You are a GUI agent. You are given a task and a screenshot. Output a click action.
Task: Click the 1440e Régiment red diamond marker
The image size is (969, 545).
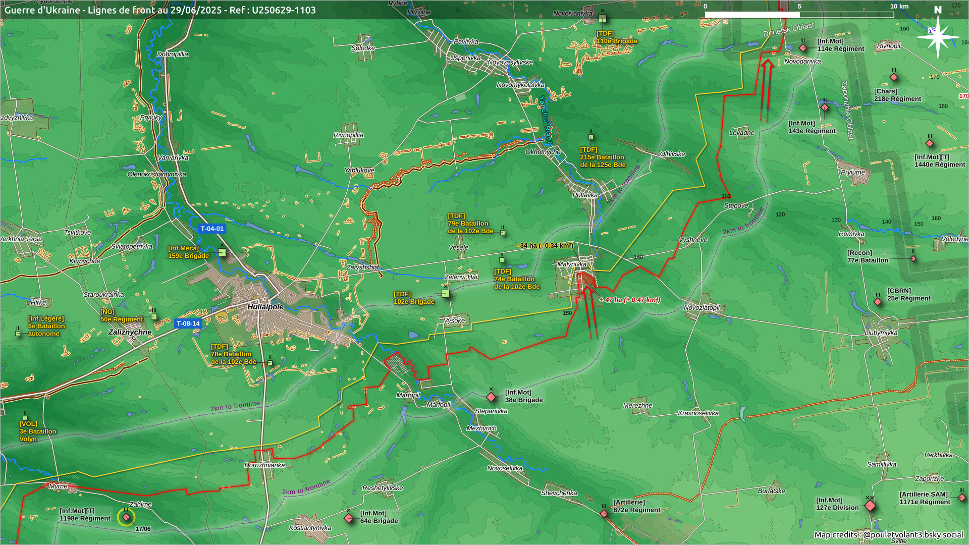coord(930,143)
